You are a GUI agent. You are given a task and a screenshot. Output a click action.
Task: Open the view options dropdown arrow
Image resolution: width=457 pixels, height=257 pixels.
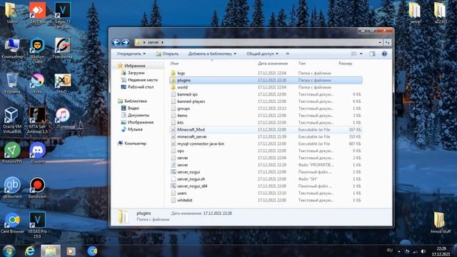pyautogui.click(x=361, y=54)
